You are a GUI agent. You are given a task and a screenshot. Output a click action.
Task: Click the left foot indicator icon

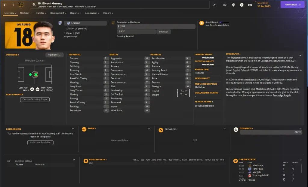(x=32, y=89)
